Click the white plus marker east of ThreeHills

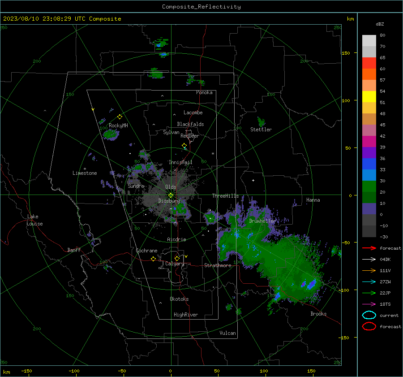(x=253, y=180)
